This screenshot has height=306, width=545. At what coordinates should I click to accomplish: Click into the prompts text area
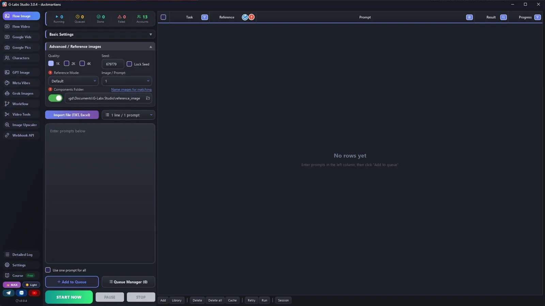pos(100,193)
